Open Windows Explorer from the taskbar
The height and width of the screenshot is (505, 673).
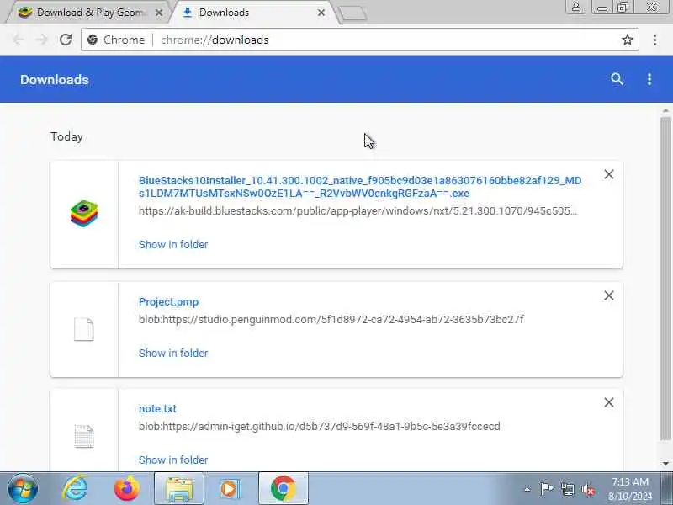179,489
